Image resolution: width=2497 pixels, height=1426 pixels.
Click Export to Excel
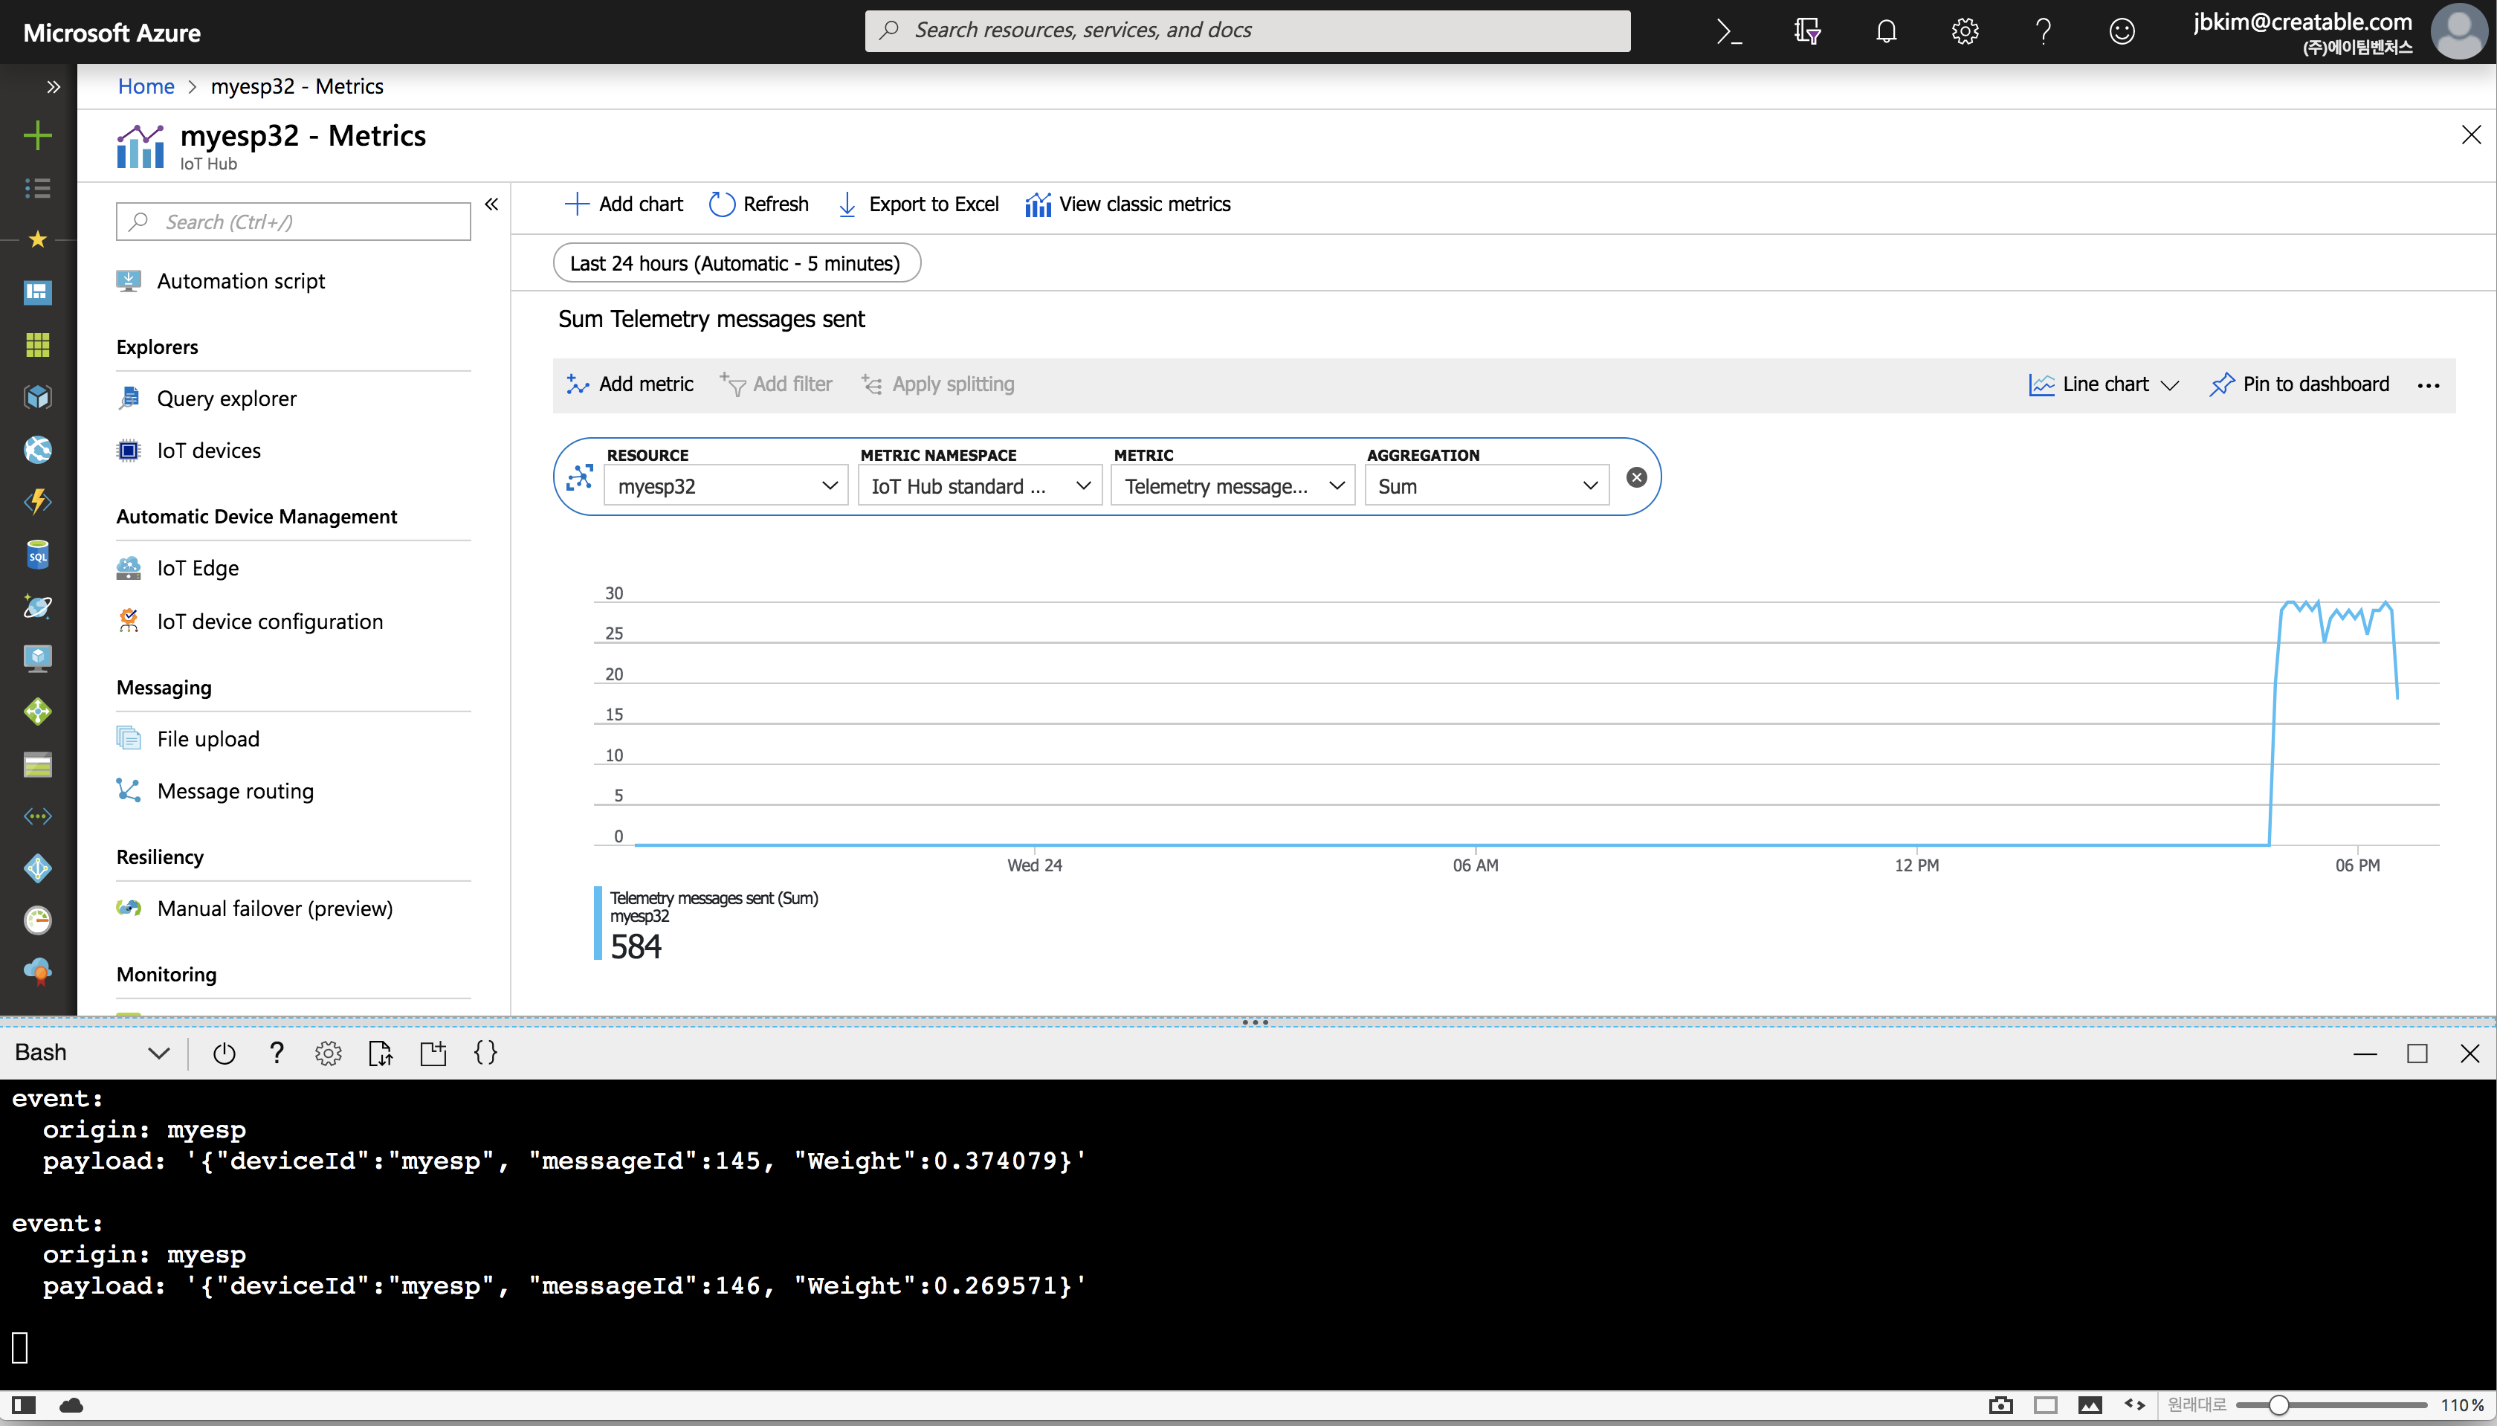[919, 204]
